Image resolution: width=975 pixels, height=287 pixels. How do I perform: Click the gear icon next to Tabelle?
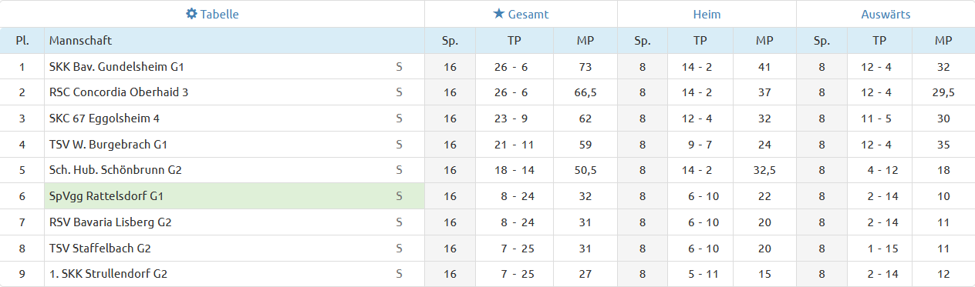[x=192, y=14]
